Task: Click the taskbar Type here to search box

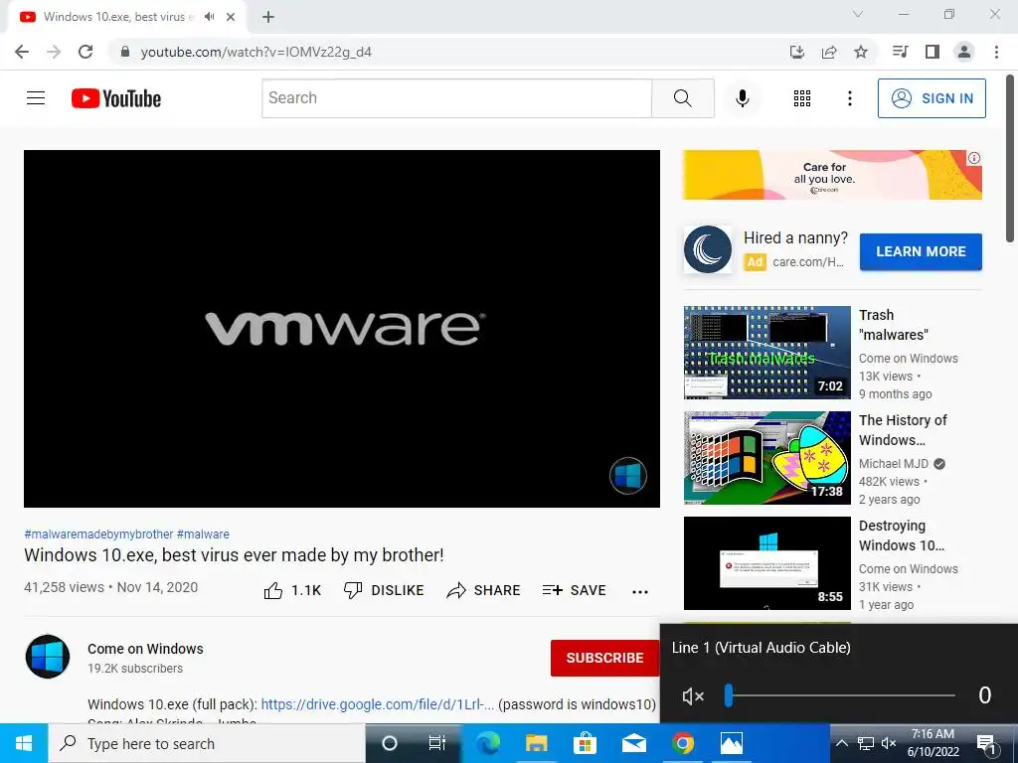Action: (x=207, y=743)
